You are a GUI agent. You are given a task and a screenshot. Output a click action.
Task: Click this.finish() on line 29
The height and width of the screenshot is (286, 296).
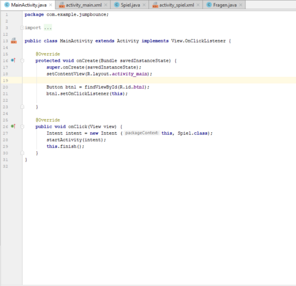tap(64, 147)
